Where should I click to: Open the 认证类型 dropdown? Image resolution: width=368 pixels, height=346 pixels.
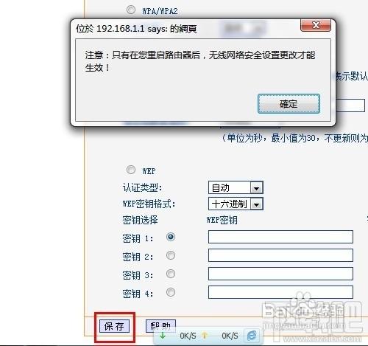[x=236, y=188]
